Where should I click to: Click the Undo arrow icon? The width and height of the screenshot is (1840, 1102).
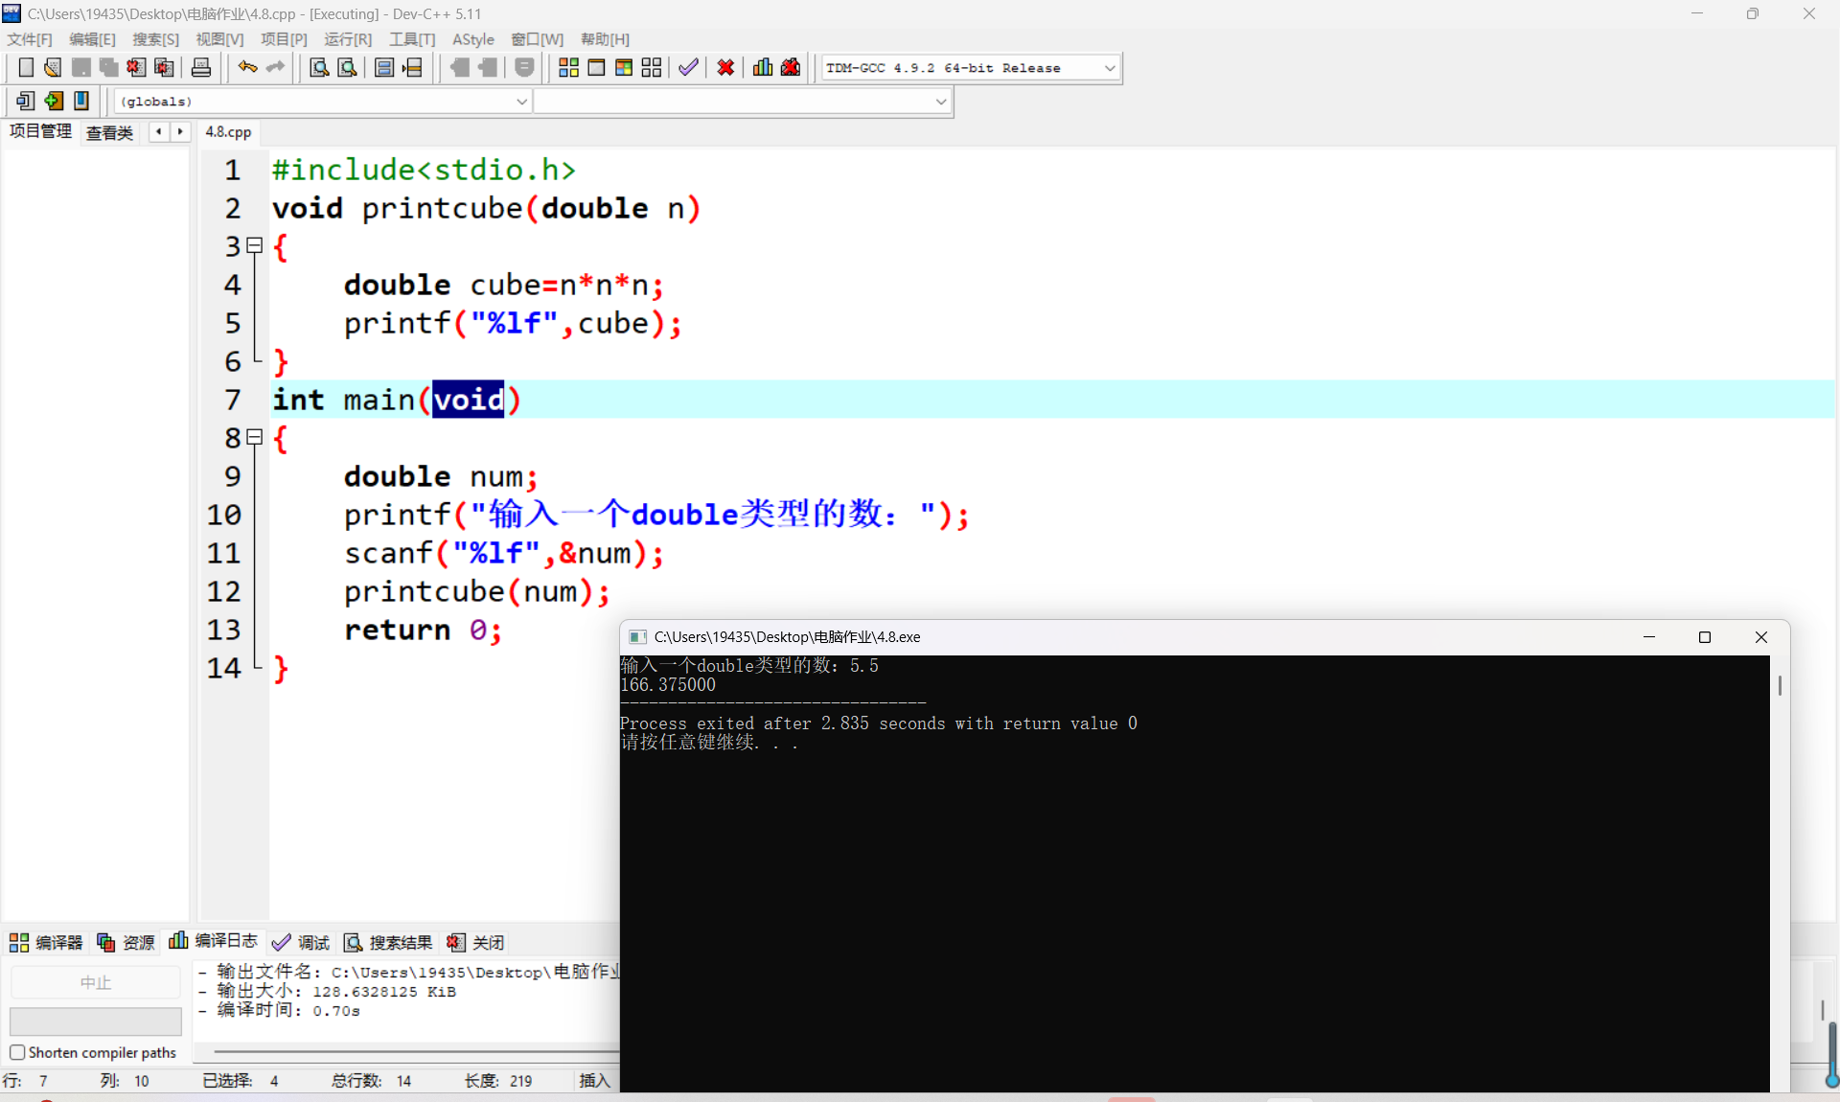coord(247,67)
